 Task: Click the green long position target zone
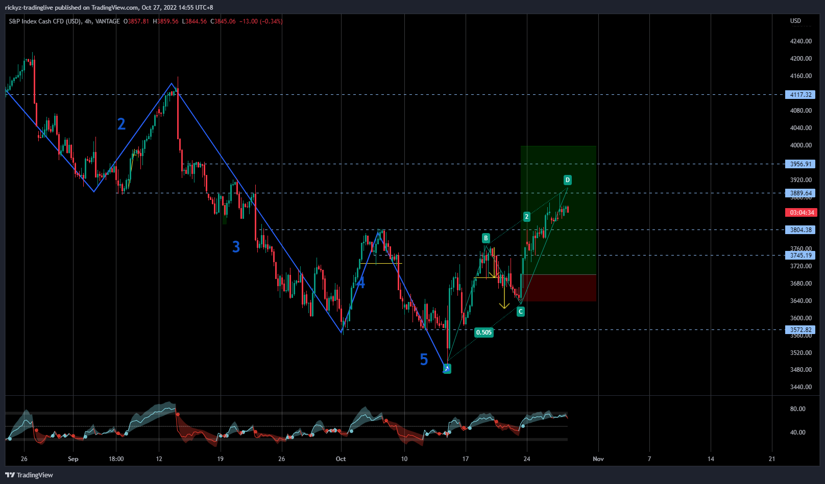[x=559, y=210]
